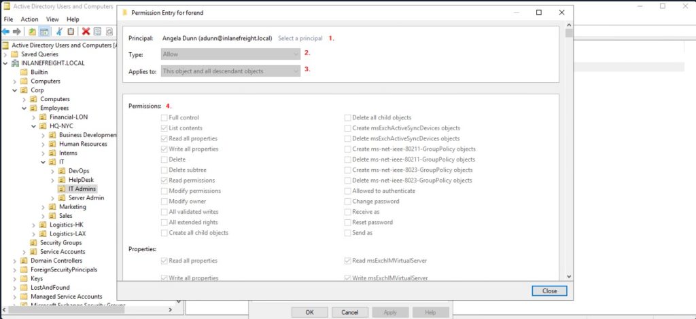
Task: Click the Close button in Permission Entry
Action: point(549,291)
